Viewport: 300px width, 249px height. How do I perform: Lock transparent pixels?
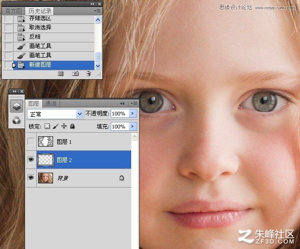click(x=47, y=126)
